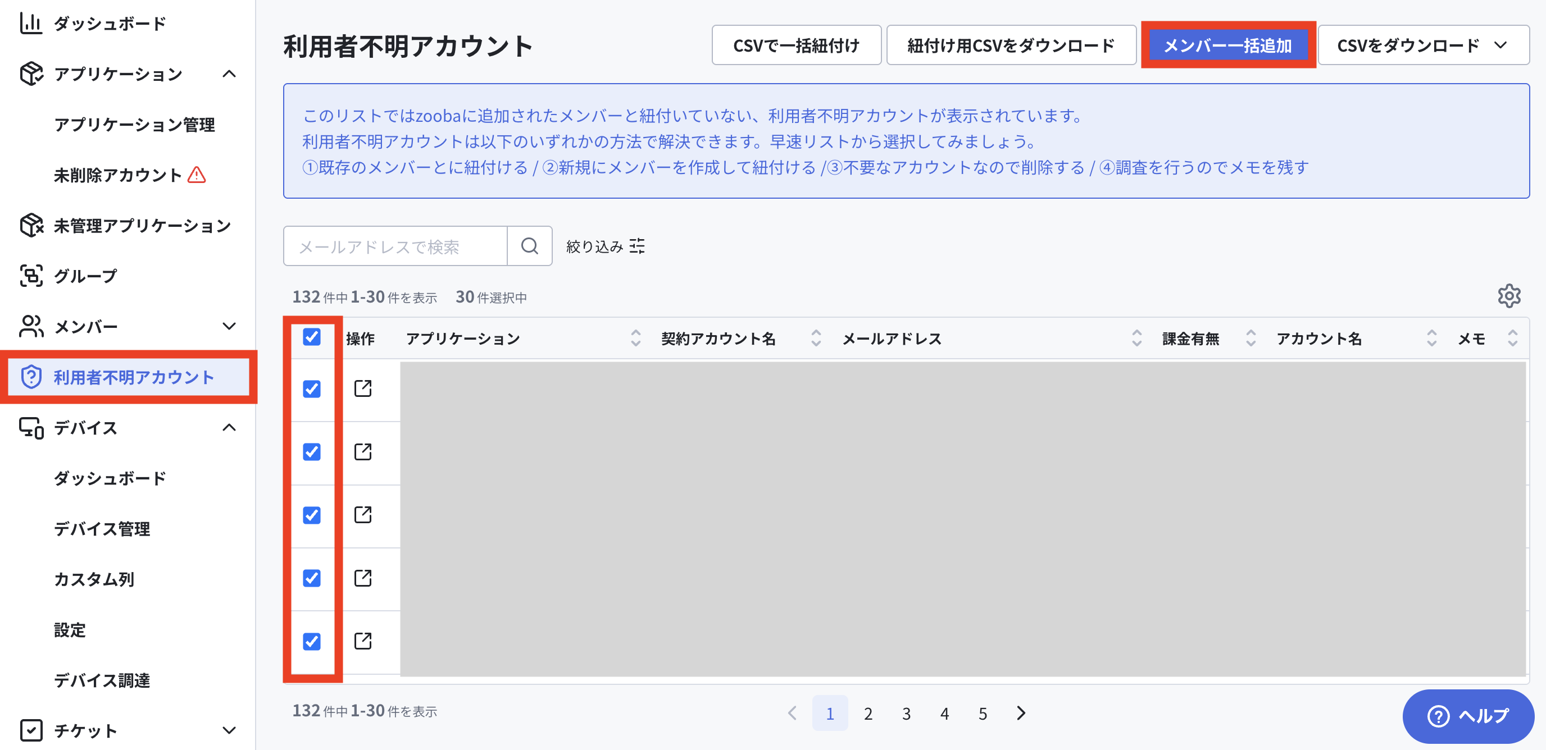Select current page 1
The image size is (1546, 750).
pos(830,713)
